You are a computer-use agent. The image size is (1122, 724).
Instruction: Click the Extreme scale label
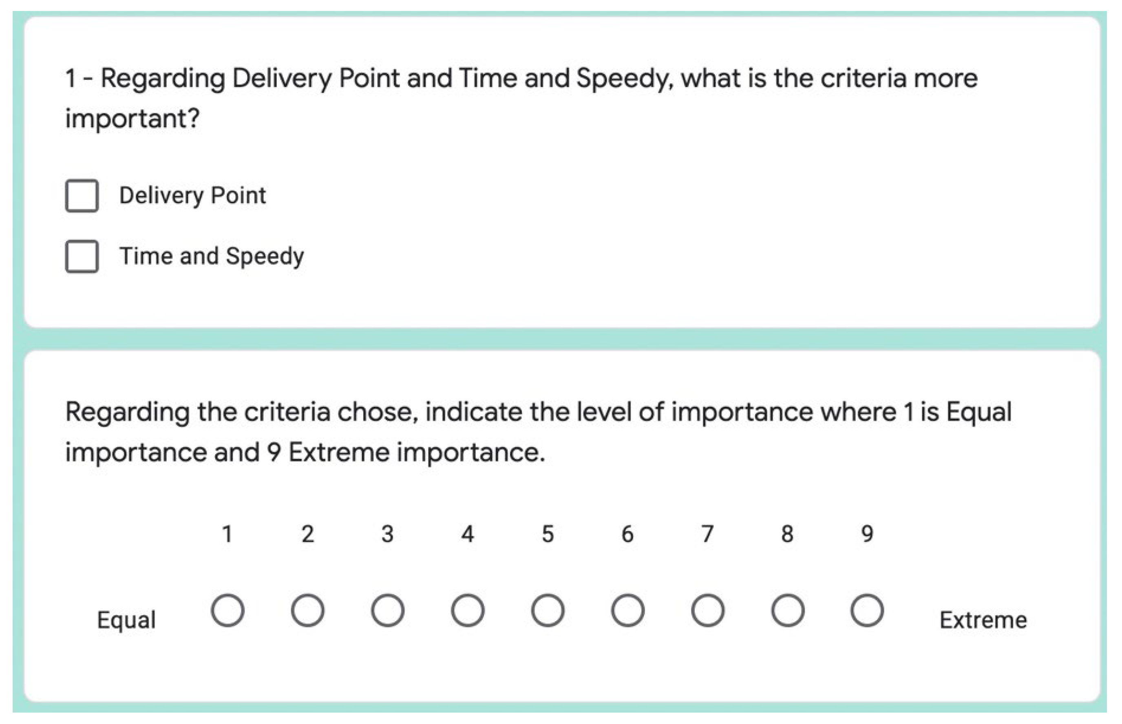click(983, 620)
